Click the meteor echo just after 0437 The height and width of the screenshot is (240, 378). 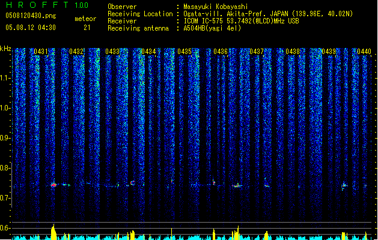(267, 185)
